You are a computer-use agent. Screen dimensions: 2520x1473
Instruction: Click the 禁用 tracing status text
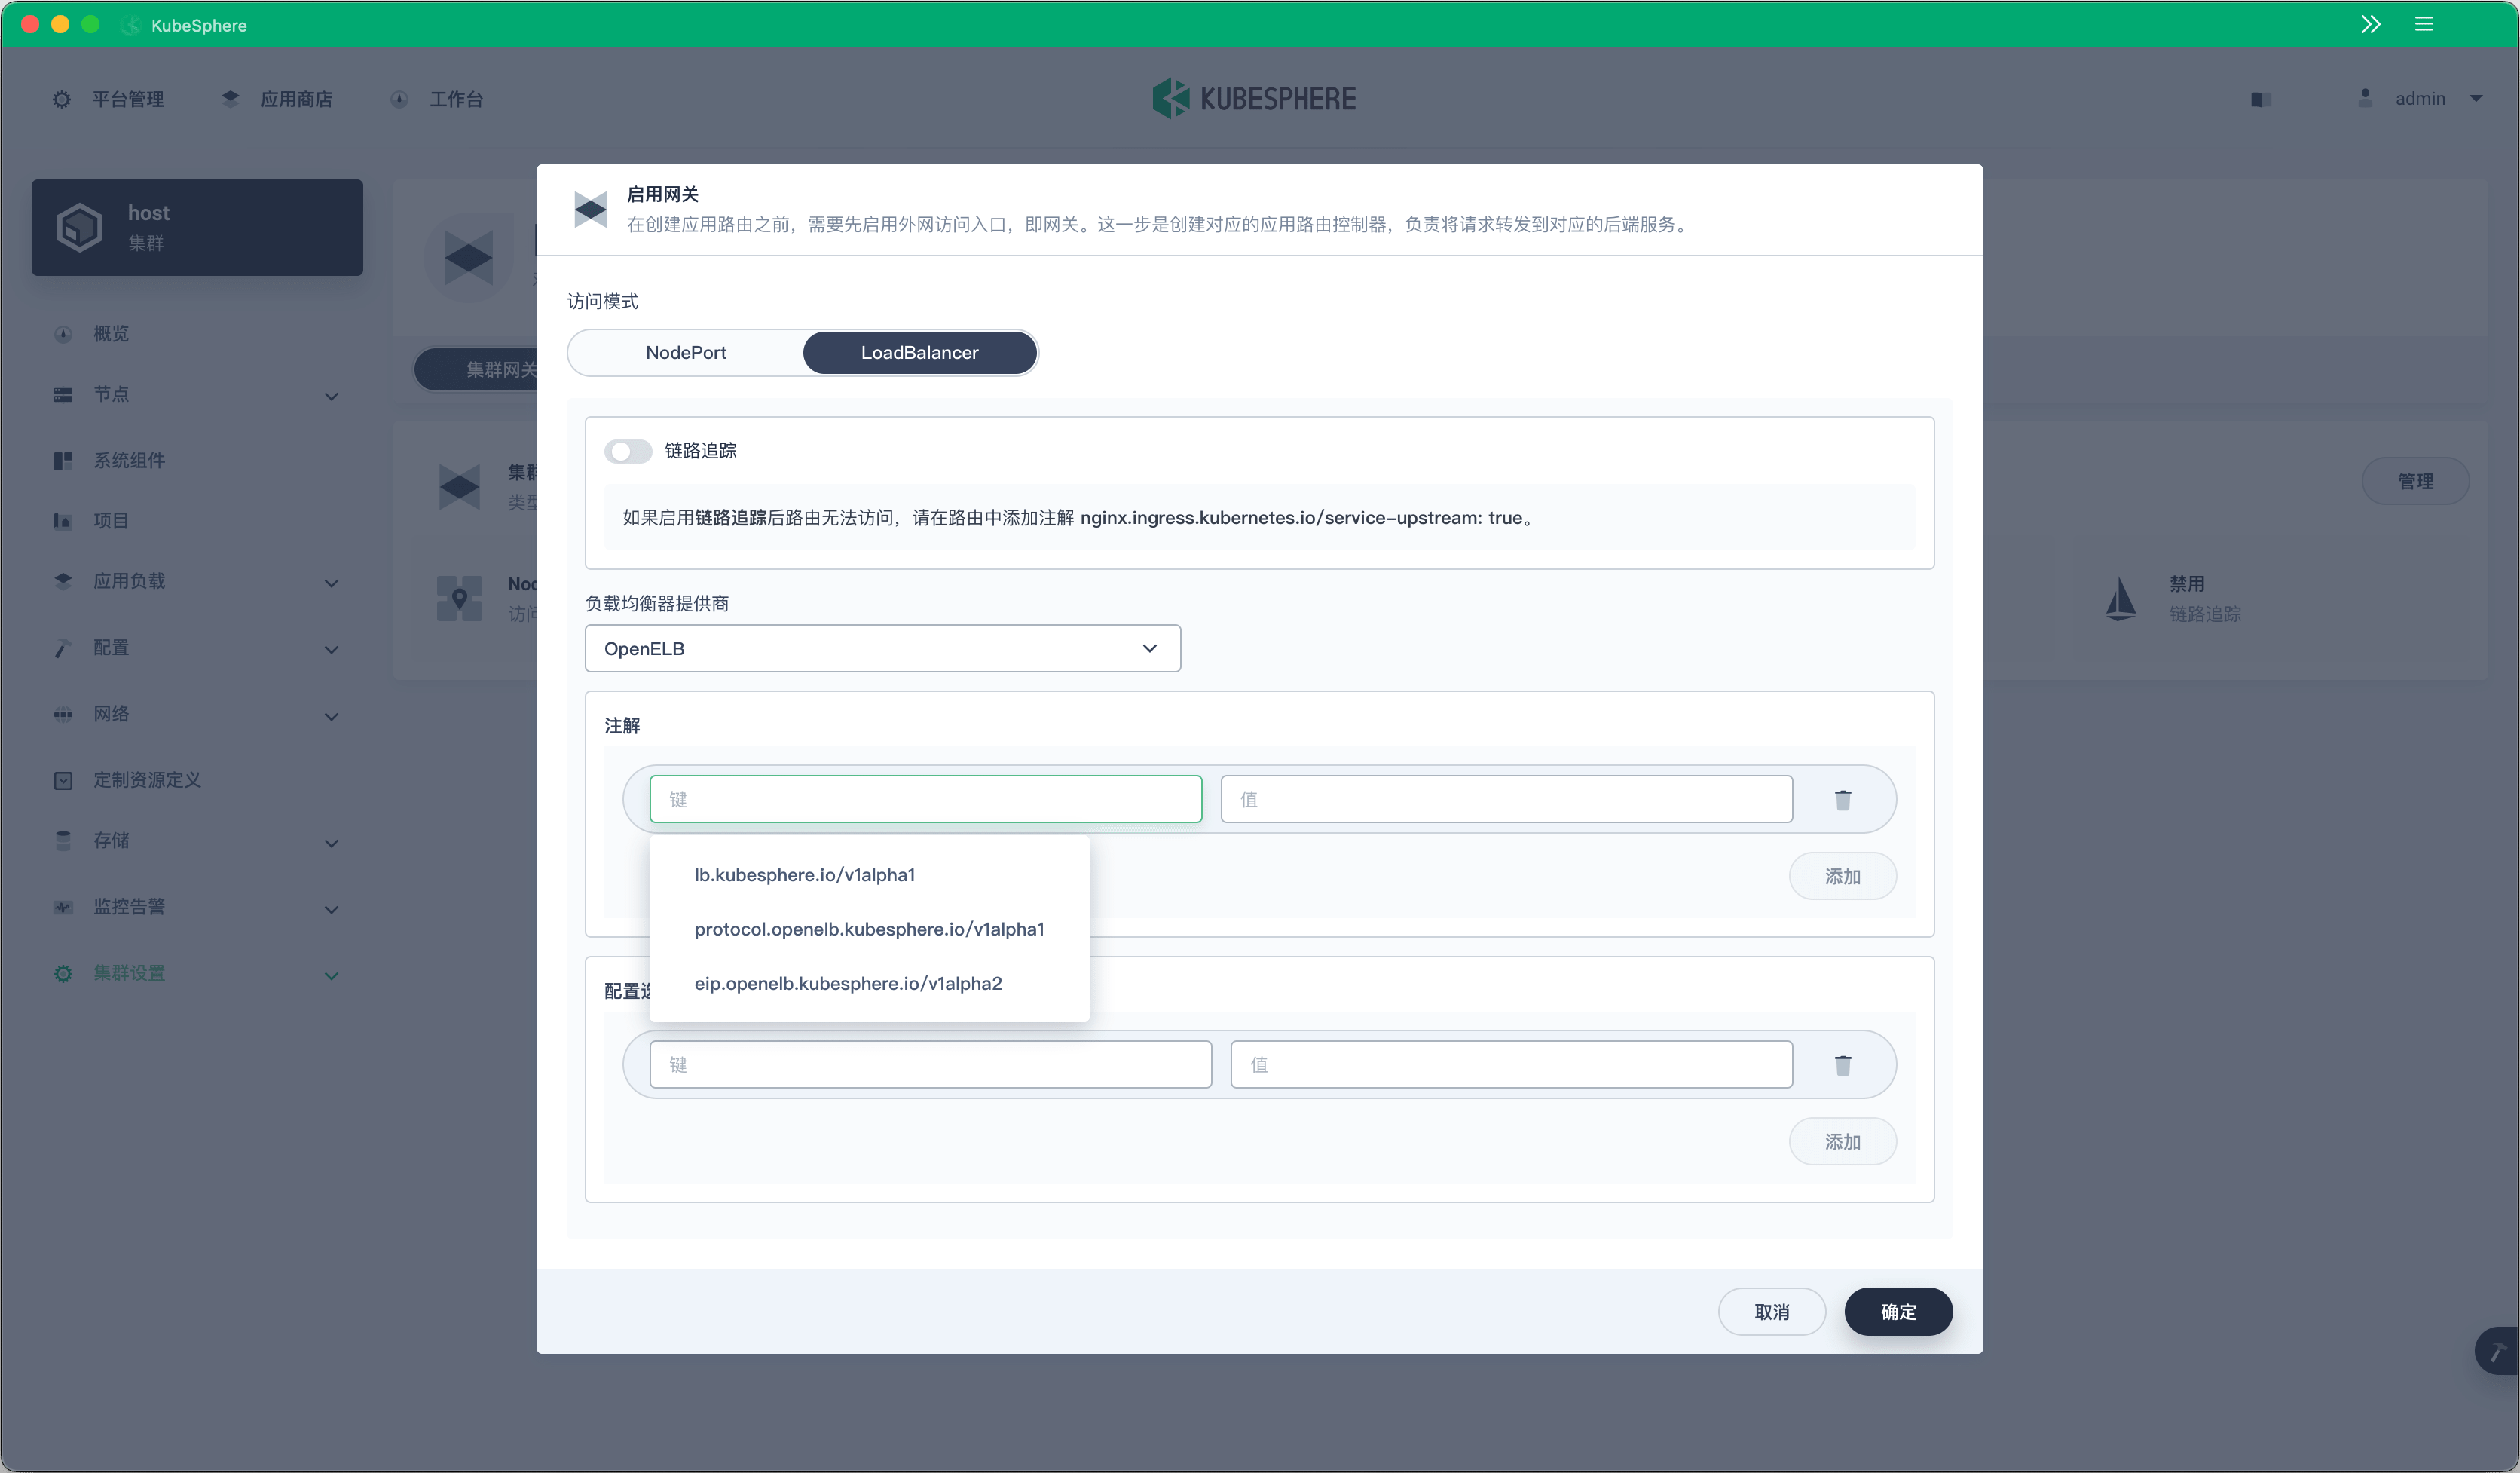[2187, 584]
